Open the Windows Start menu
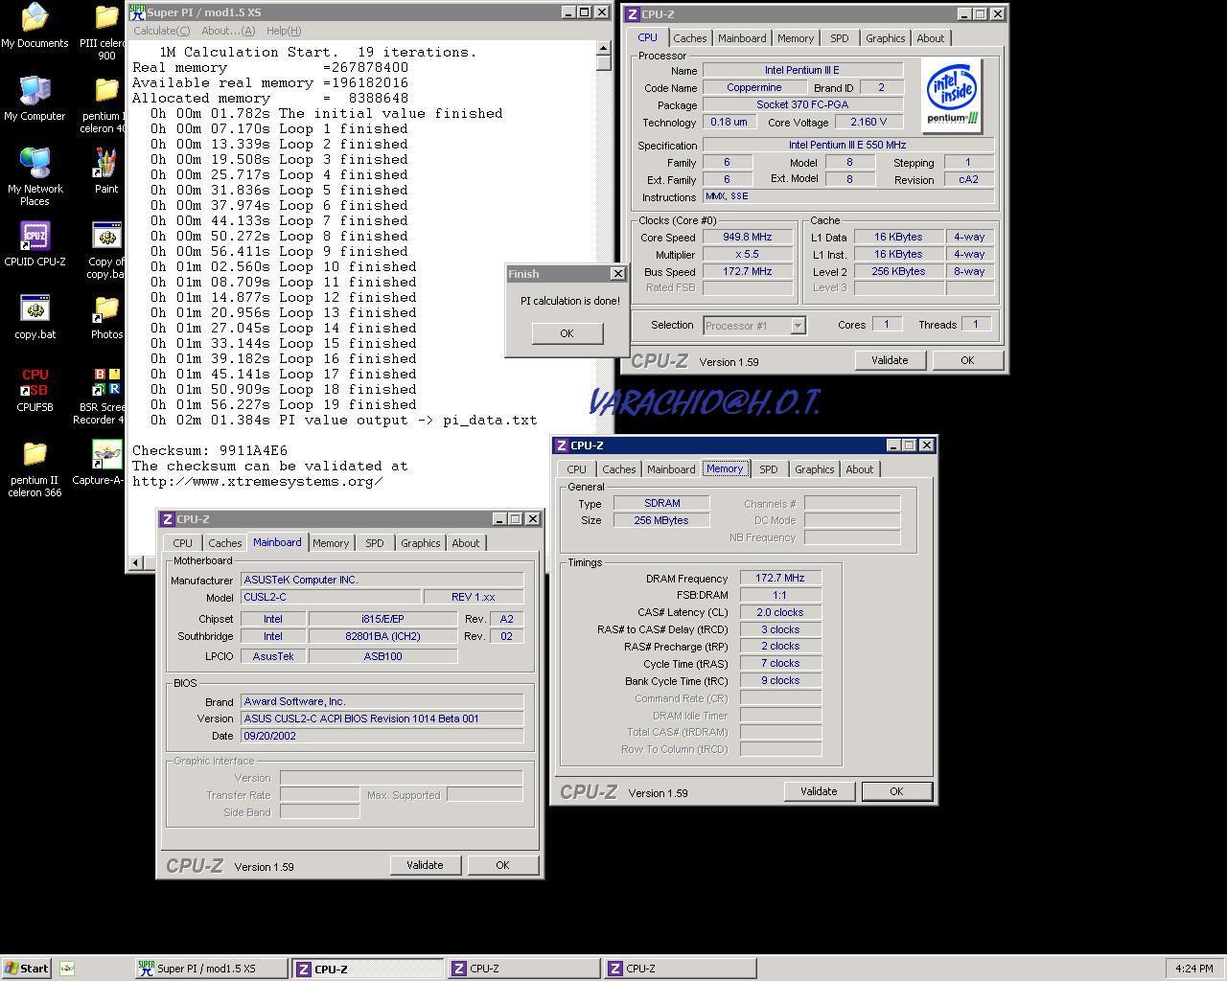The image size is (1227, 981). [x=27, y=969]
